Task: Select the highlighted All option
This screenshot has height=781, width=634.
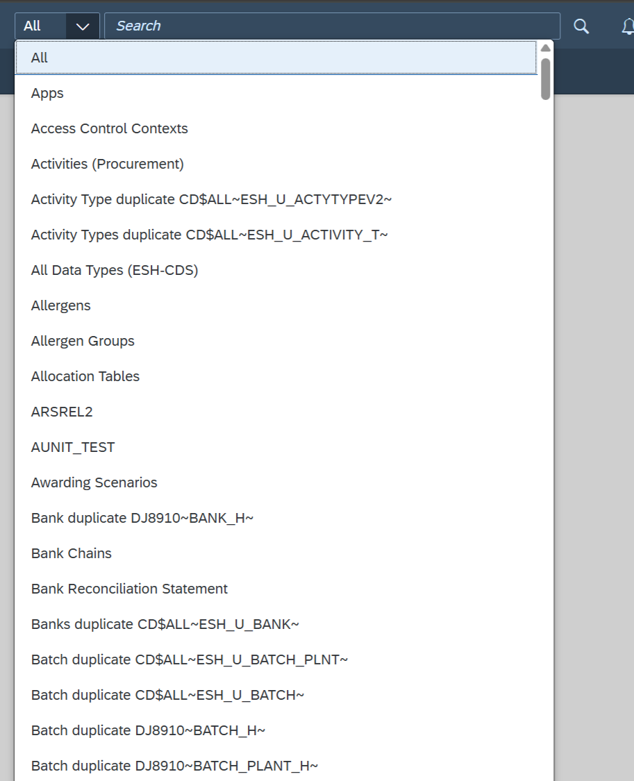Action: 276,58
